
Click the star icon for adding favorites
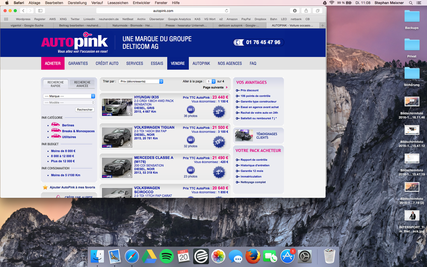pos(45,187)
